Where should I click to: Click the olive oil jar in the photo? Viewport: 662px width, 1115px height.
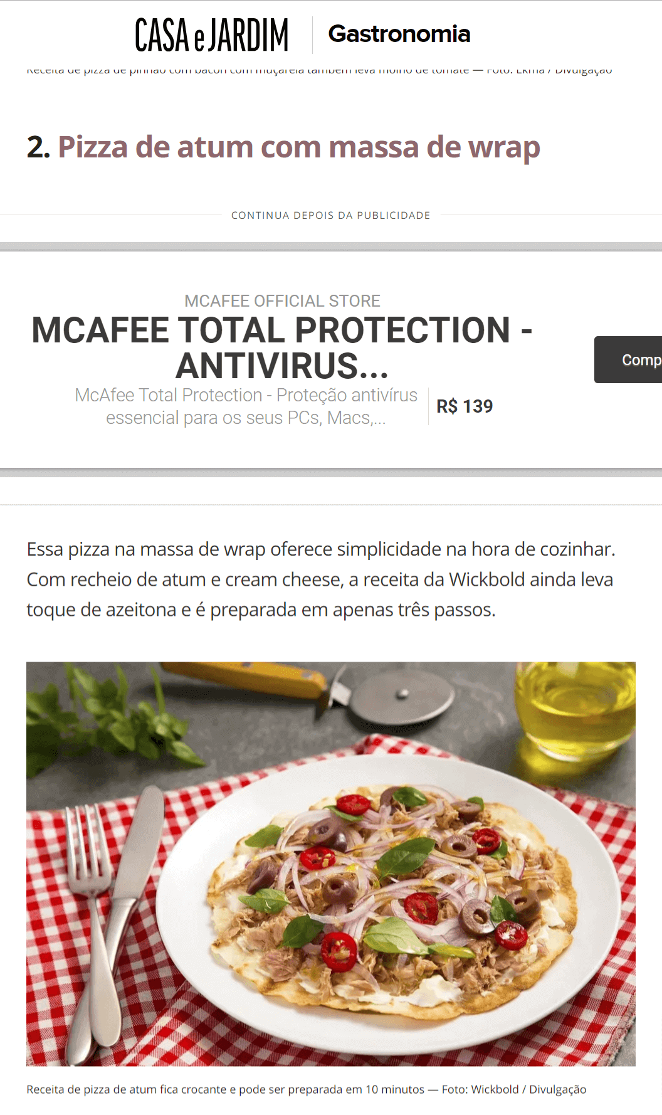574,712
